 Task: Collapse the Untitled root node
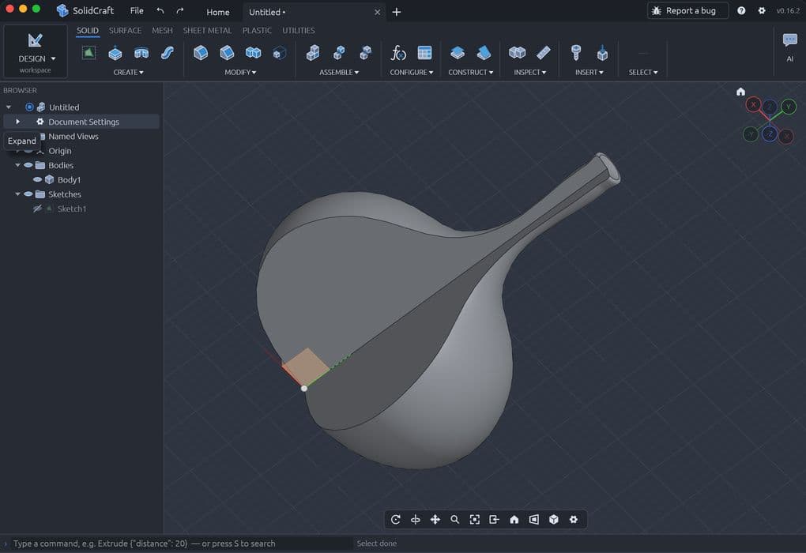point(9,107)
